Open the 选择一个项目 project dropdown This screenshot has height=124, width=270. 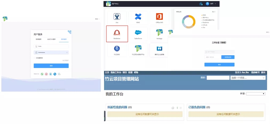pos(248,78)
